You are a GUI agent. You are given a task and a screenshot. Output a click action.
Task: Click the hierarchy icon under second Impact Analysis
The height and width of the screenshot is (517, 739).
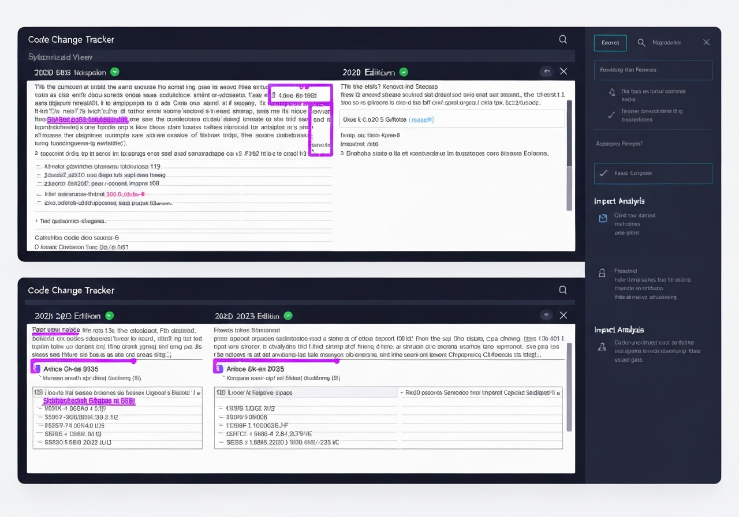pyautogui.click(x=603, y=346)
